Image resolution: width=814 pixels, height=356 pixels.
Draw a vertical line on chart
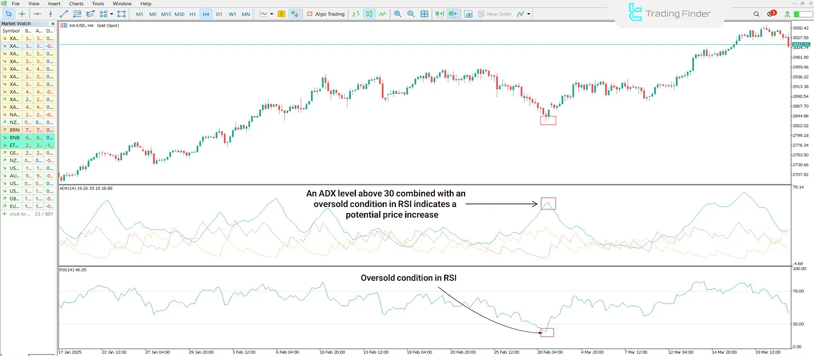(50, 14)
